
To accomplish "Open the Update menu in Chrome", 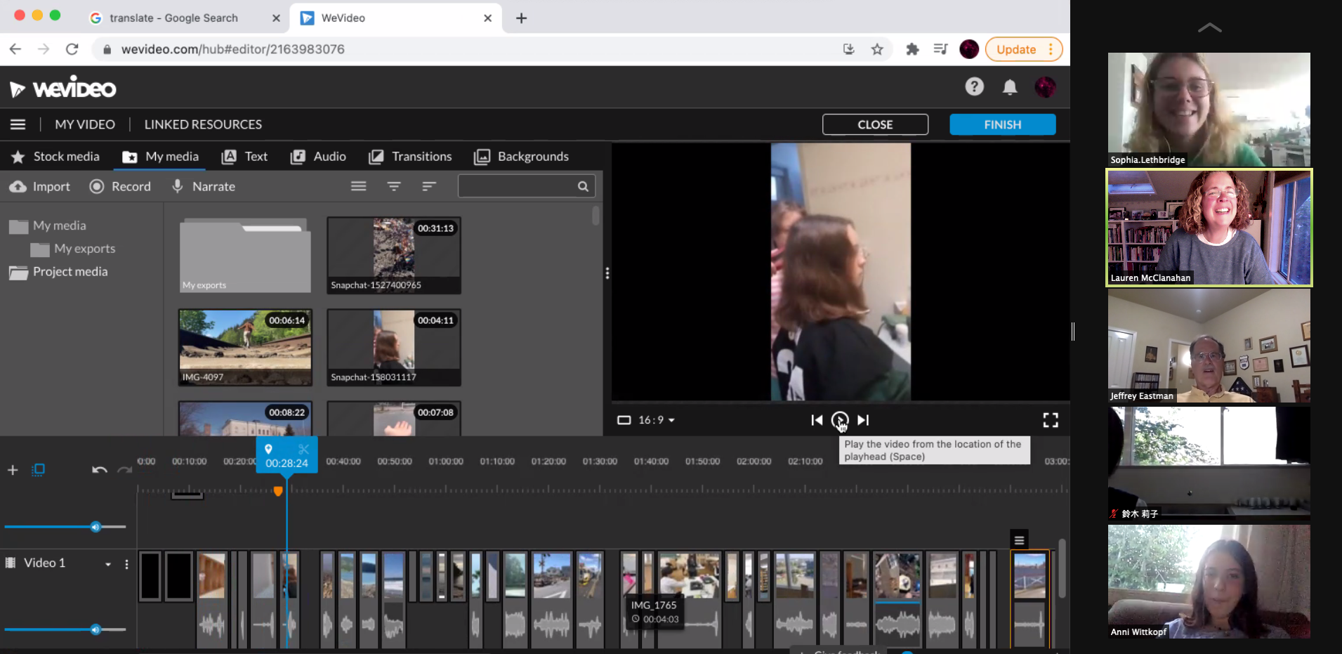I will point(1024,49).
